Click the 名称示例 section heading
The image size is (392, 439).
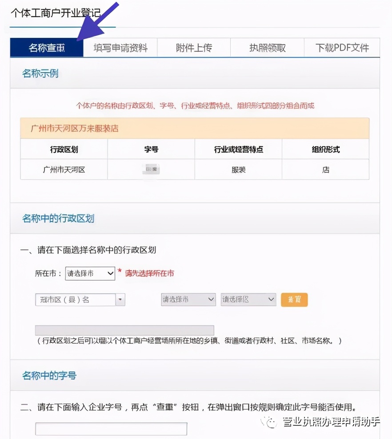pyautogui.click(x=40, y=73)
